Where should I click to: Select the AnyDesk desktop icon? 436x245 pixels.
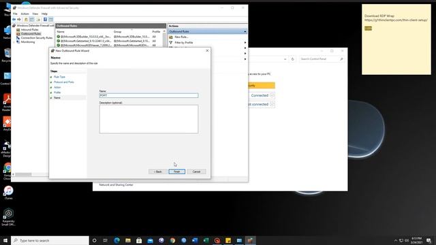[x=7, y=124]
